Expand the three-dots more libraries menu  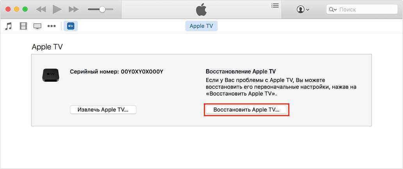click(x=52, y=26)
